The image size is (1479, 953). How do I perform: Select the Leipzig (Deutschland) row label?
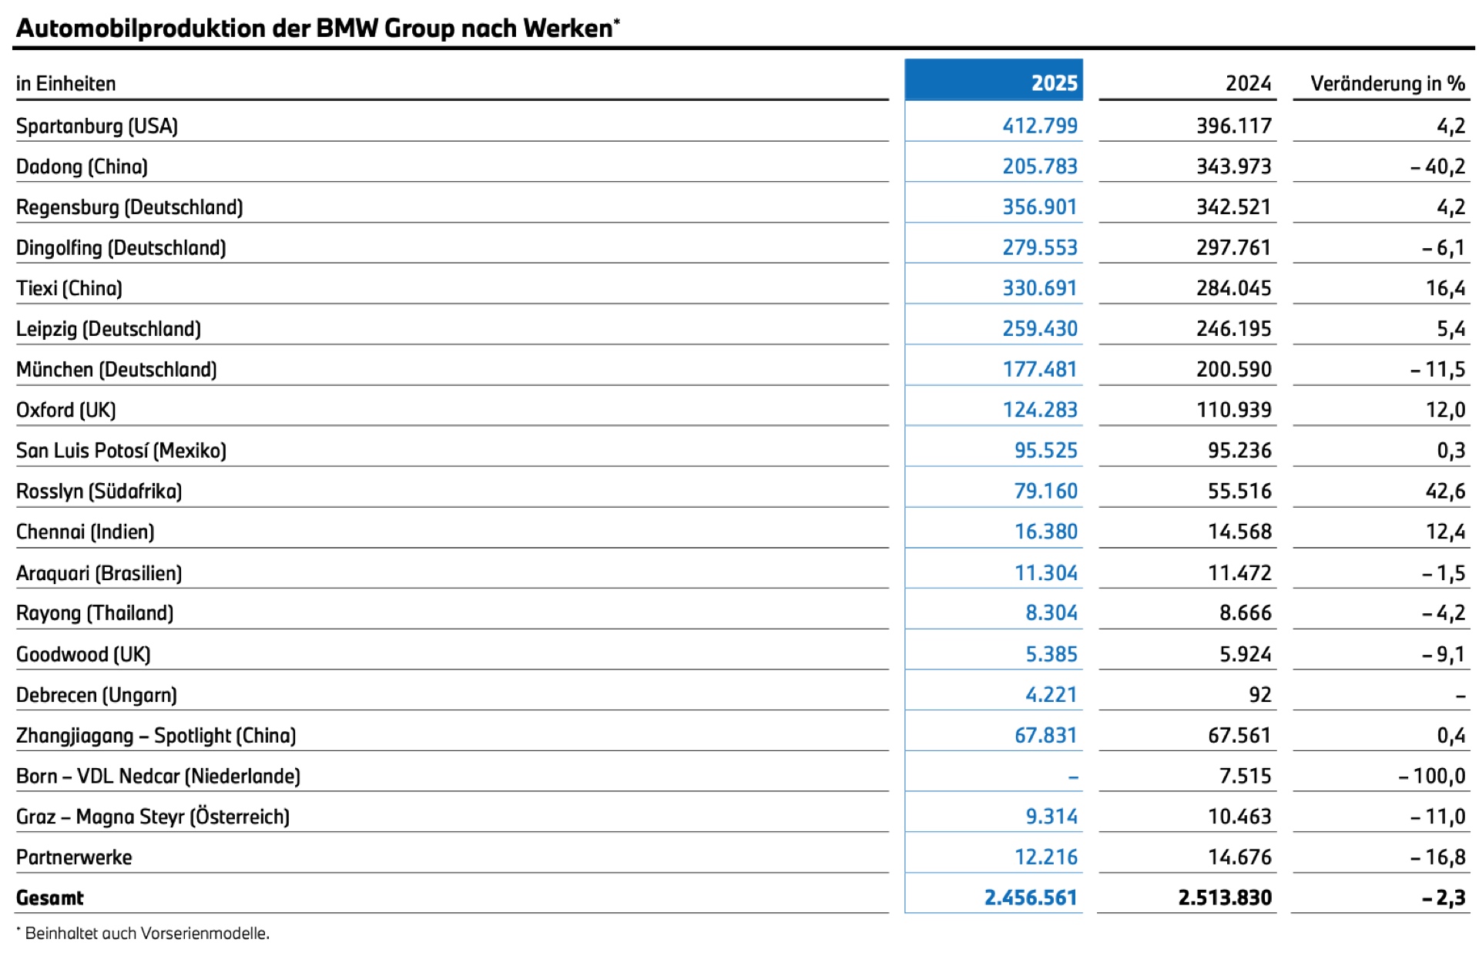tap(109, 329)
